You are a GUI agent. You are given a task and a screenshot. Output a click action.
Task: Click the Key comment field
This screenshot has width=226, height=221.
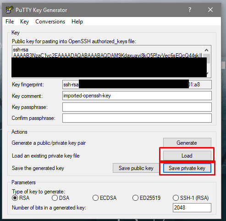[137, 96]
